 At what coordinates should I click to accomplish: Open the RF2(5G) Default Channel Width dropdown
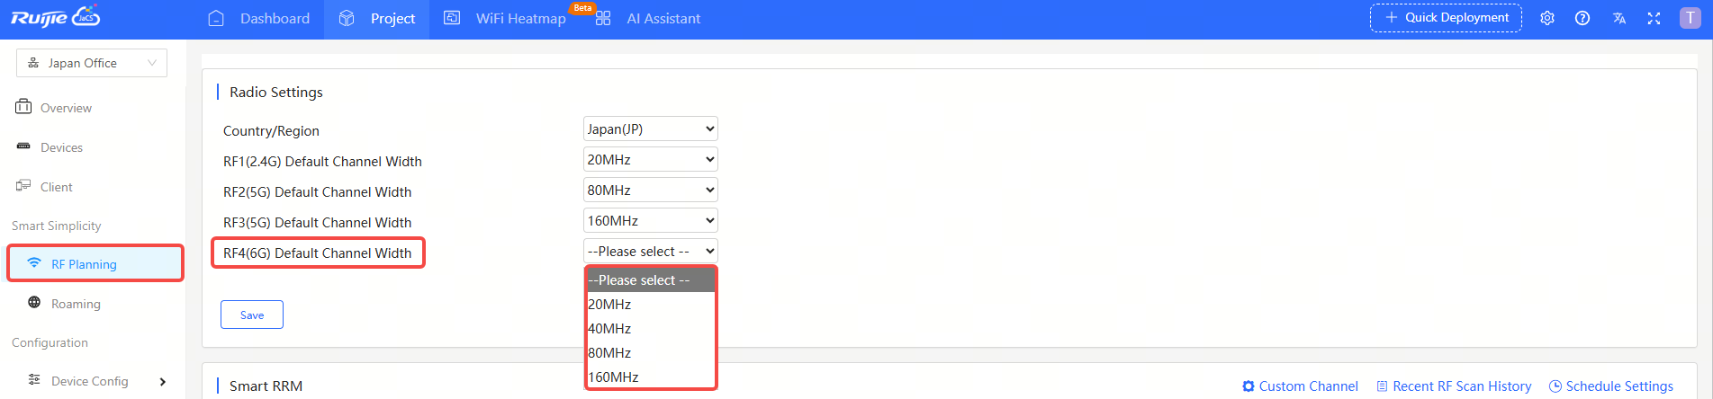(x=650, y=191)
